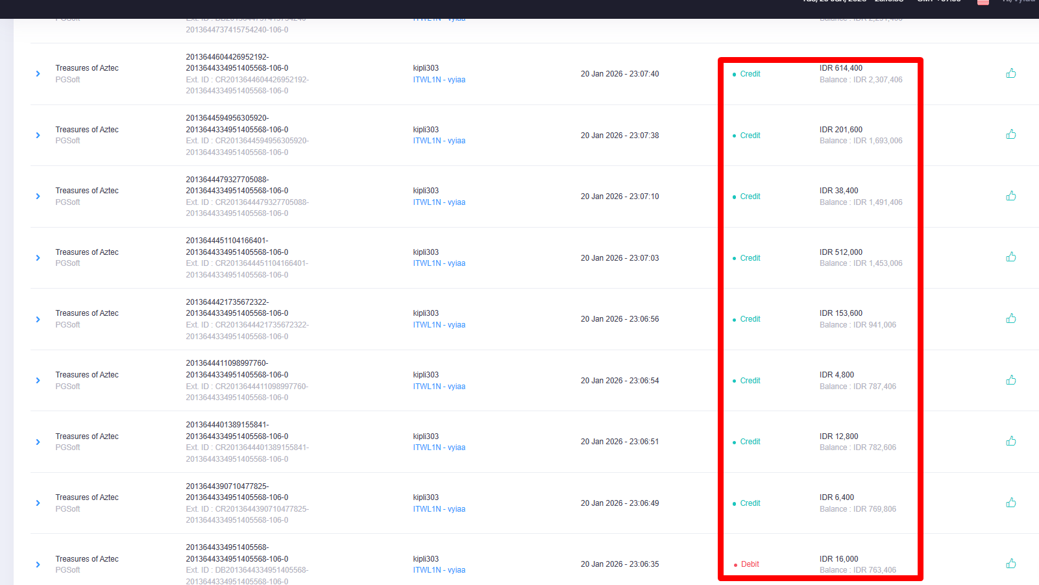This screenshot has height=585, width=1039.
Task: Expand the transaction row timed 23:06:54
Action: click(x=38, y=381)
